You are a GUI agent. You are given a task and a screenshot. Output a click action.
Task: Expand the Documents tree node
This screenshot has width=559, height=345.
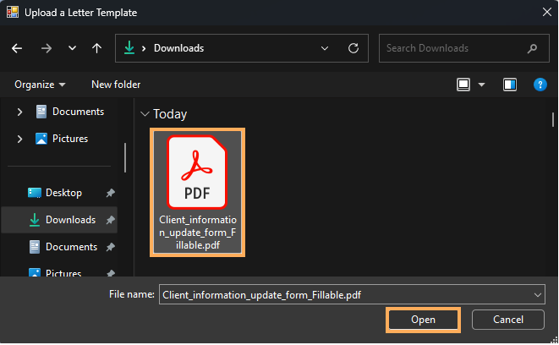(18, 112)
